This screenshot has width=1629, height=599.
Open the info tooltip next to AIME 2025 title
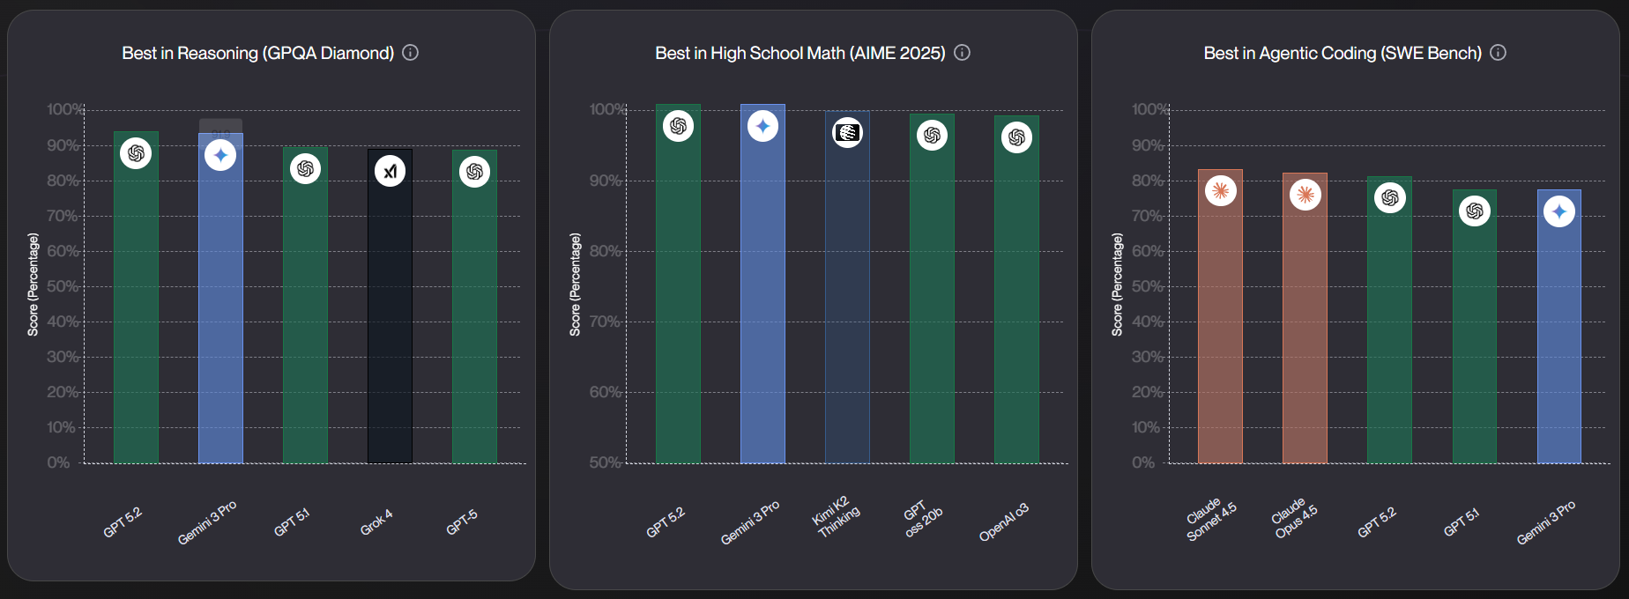[963, 53]
